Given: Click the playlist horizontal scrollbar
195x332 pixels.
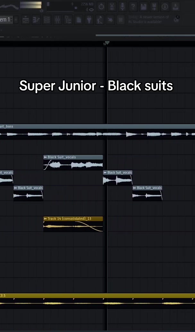Looking at the screenshot, I should click(x=145, y=35).
